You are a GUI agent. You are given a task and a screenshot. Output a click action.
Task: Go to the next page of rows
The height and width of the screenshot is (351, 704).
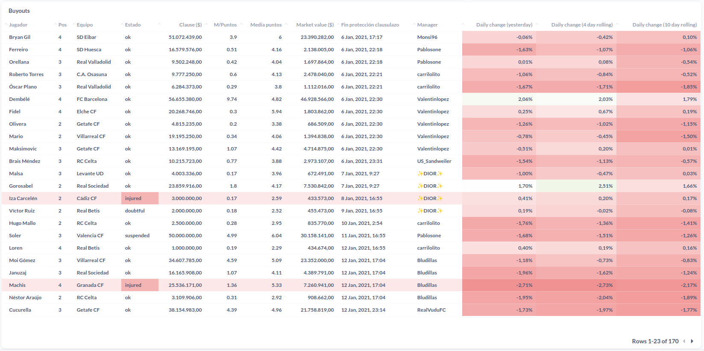tap(692, 341)
